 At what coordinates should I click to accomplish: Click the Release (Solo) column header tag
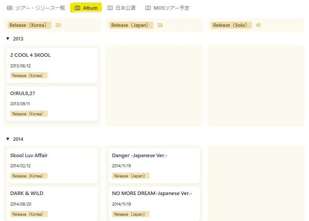(x=231, y=25)
